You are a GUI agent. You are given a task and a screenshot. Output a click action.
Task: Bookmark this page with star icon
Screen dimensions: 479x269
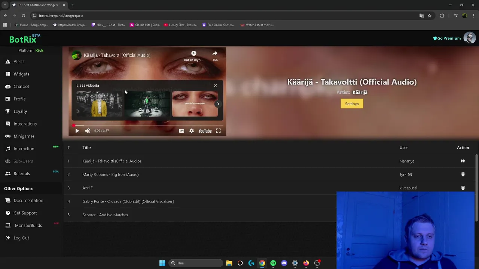(430, 16)
